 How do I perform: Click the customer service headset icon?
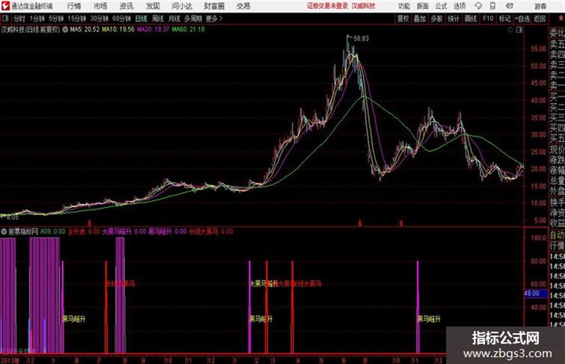(x=478, y=6)
